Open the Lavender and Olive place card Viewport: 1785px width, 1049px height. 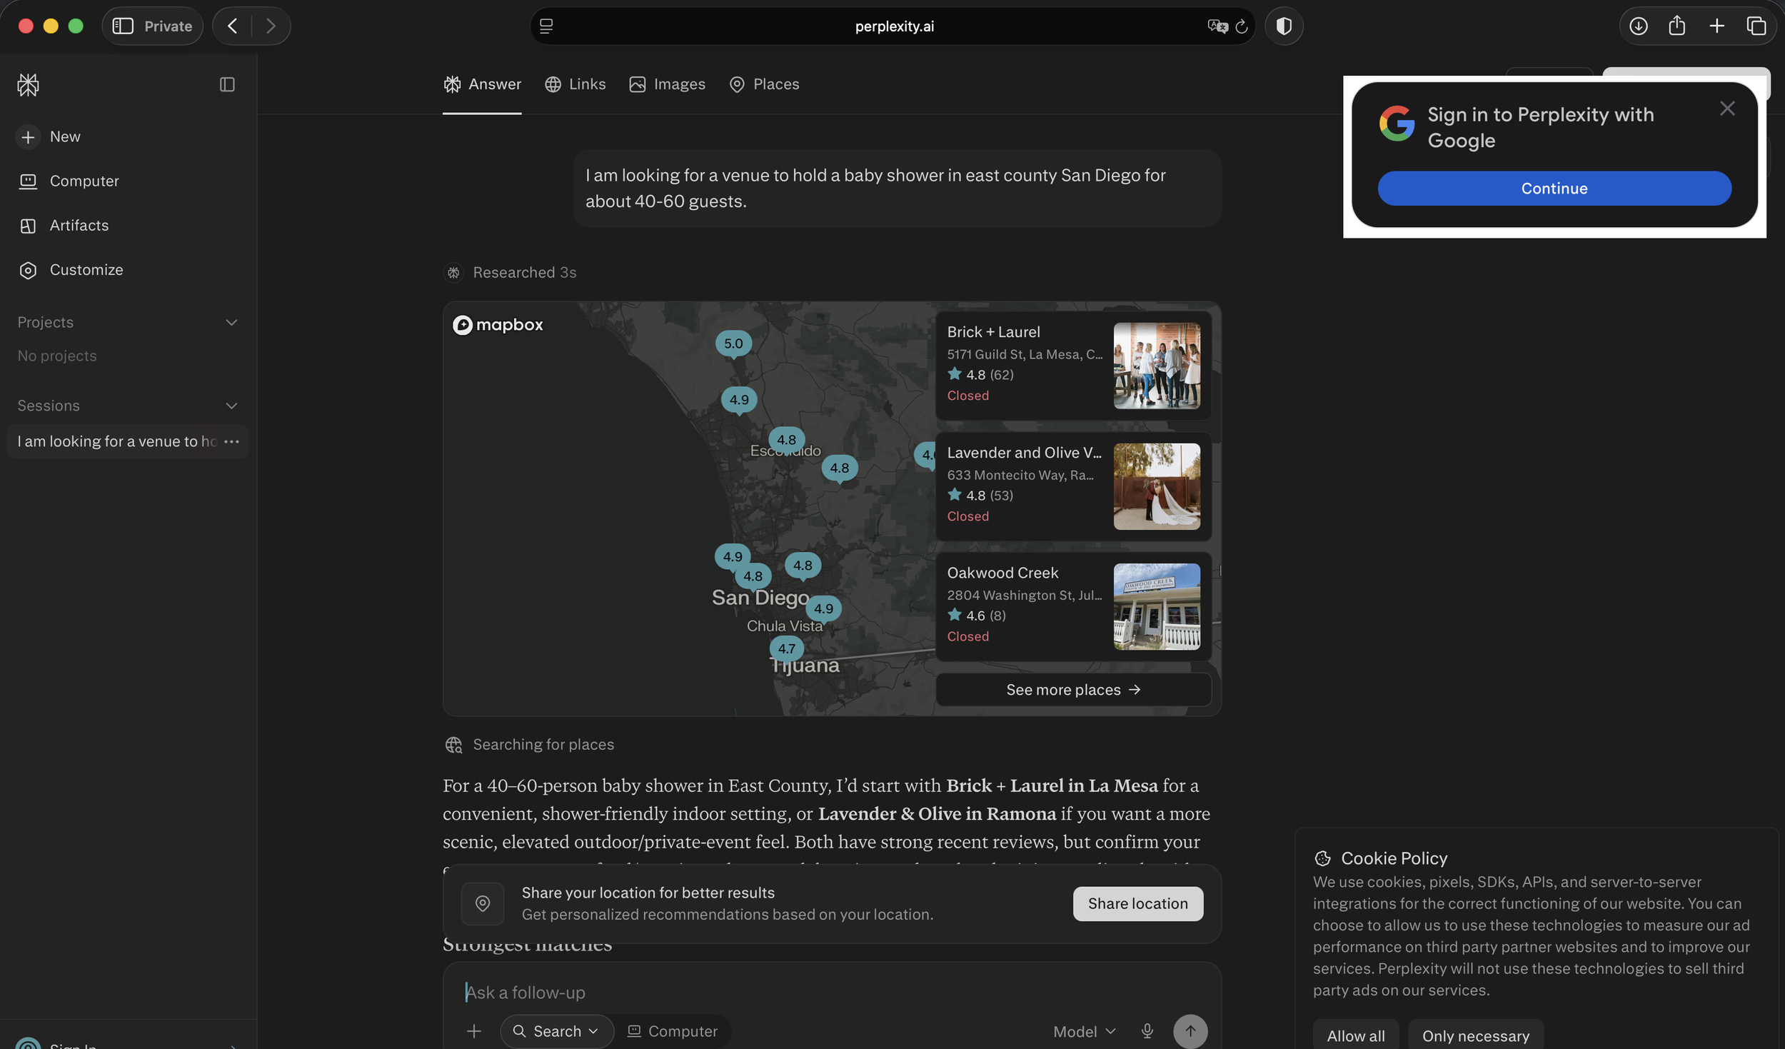tap(1073, 486)
